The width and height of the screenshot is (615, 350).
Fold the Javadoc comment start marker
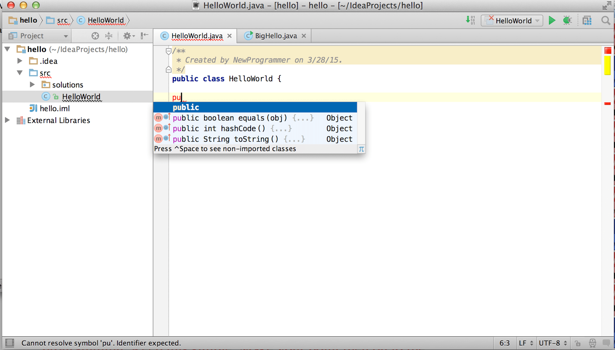pyautogui.click(x=168, y=51)
